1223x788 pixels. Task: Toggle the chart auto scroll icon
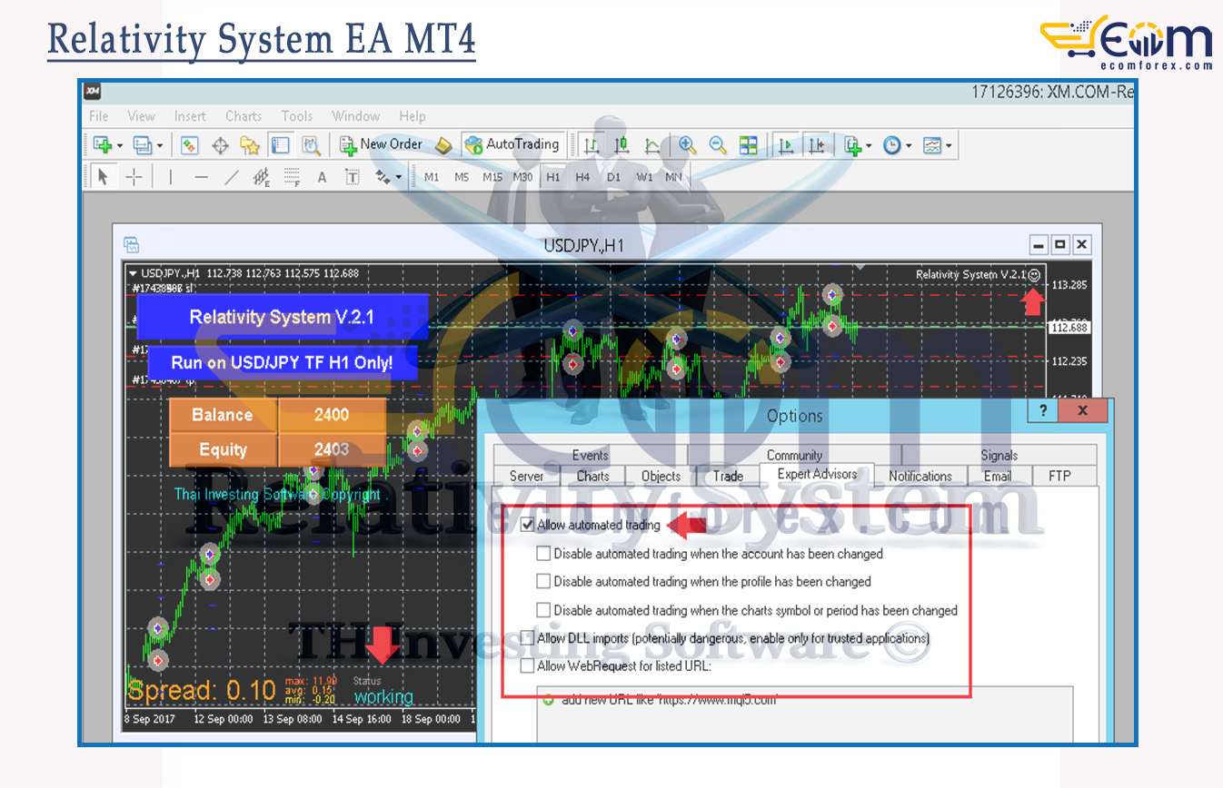[787, 145]
